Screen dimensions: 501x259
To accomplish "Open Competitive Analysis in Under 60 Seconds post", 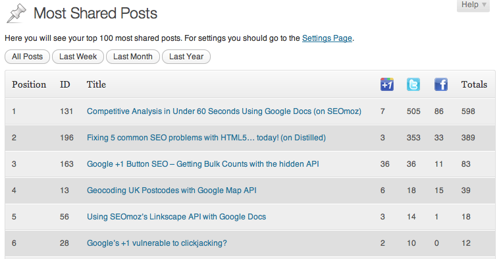I will (x=224, y=111).
